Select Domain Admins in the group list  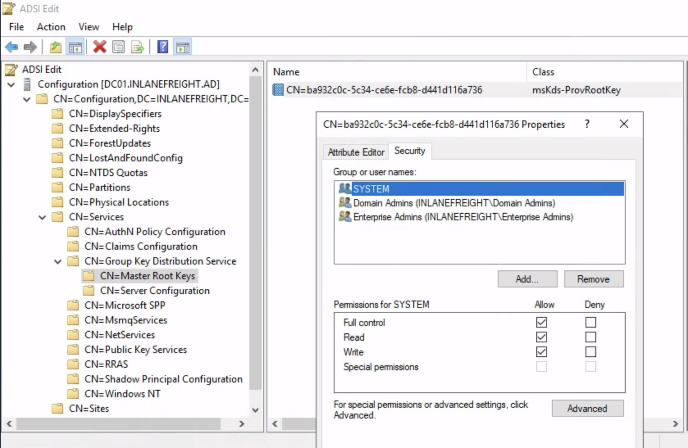(454, 203)
